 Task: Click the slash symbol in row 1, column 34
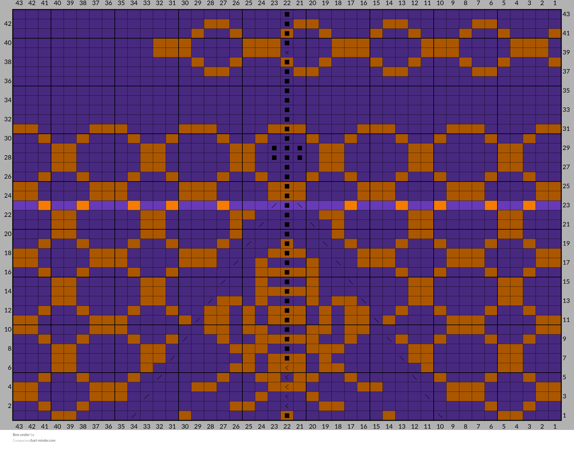134,416
